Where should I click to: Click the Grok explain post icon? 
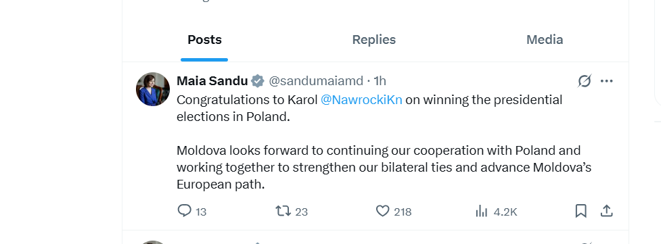[585, 80]
